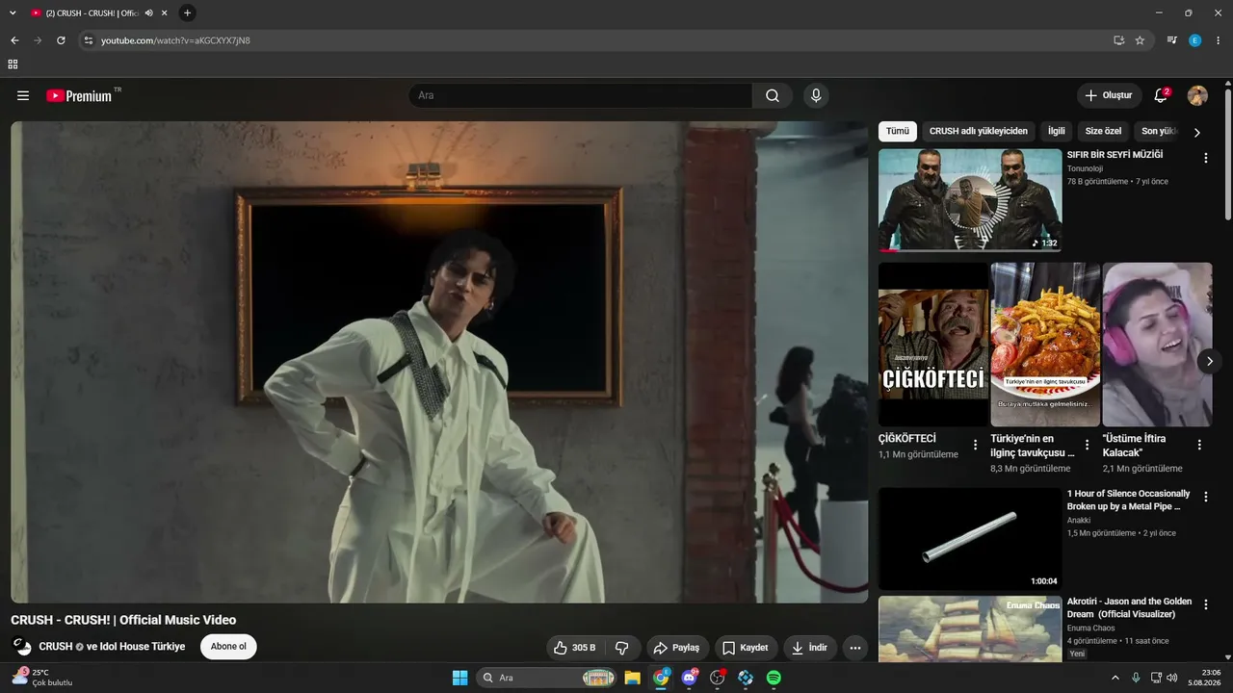
Task: Open the fried chicken short thumbnail
Action: [1045, 345]
